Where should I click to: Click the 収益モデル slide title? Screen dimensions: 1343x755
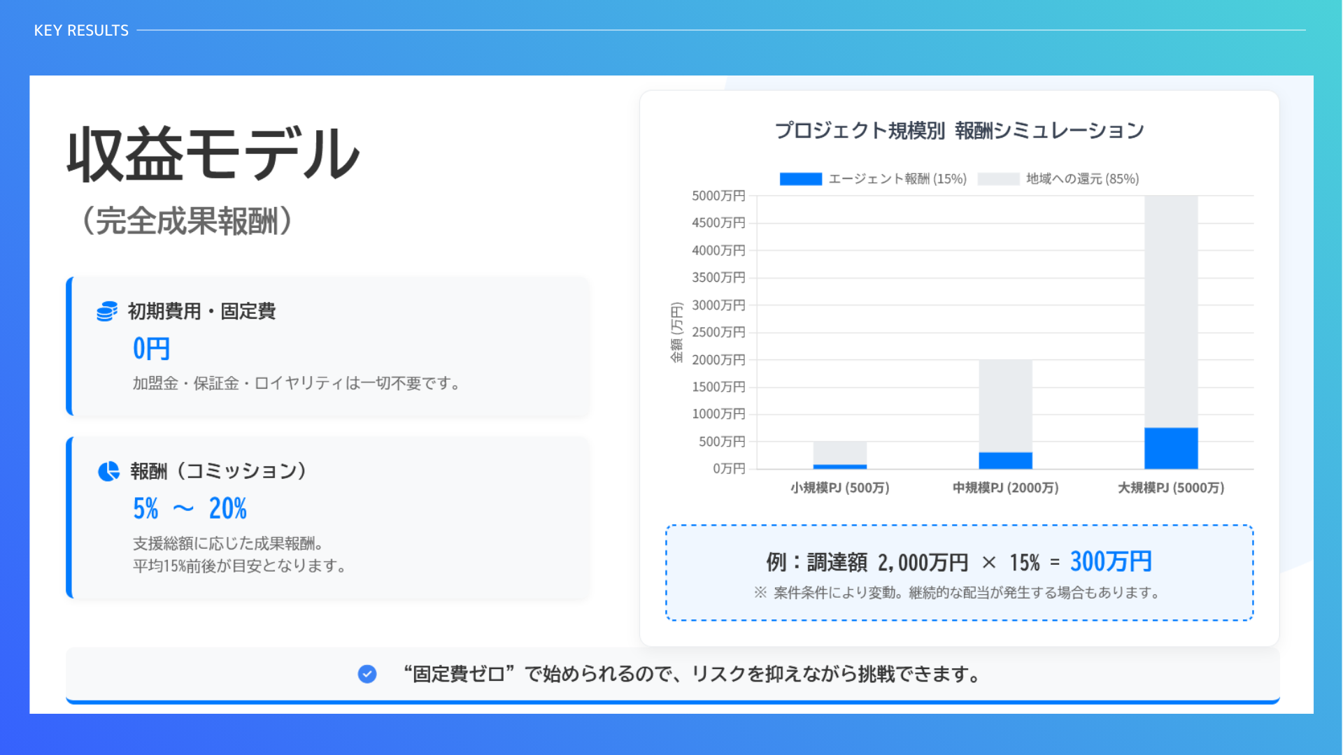tap(213, 154)
